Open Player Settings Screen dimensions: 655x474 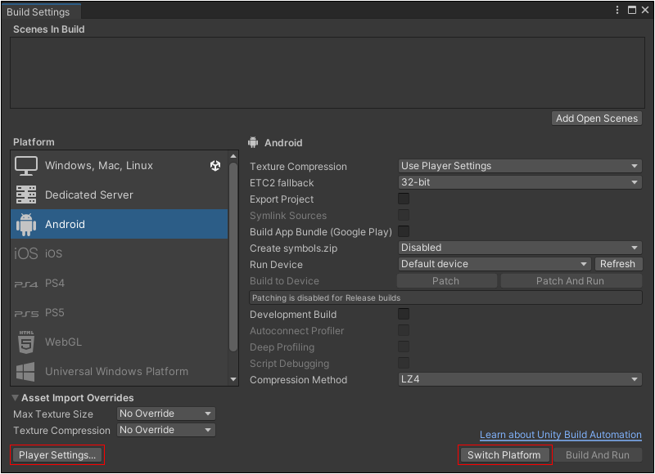57,455
